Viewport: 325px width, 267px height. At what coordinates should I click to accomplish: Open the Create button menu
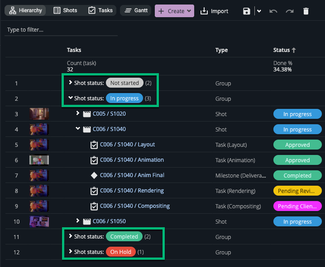174,11
